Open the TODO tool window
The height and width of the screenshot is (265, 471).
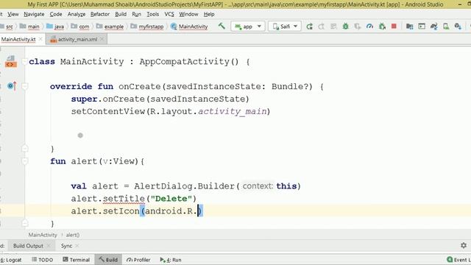tap(43, 260)
